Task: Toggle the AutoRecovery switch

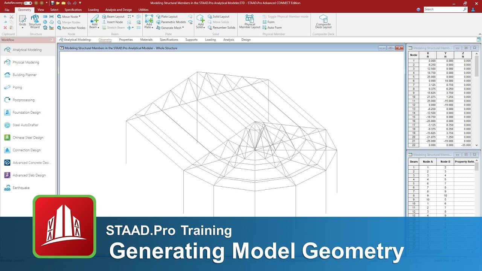Action: pyautogui.click(x=28, y=3)
